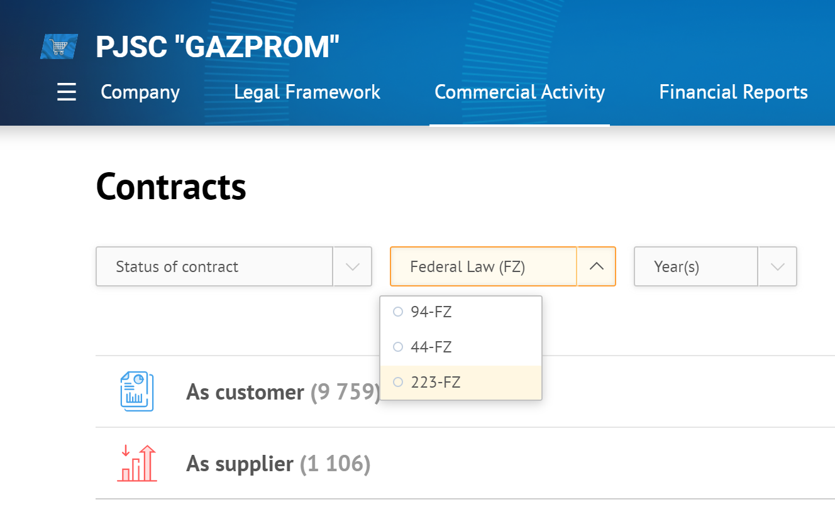Viewport: 835px width, 529px height.
Task: Open the Legal Framework menu
Action: tap(307, 92)
